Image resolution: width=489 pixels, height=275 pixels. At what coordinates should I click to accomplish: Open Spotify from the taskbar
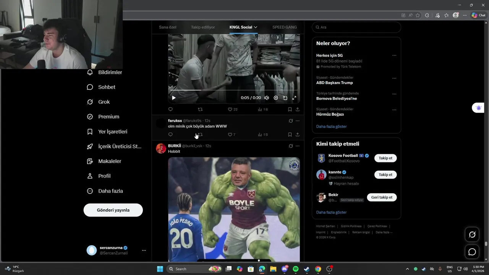[296, 269]
